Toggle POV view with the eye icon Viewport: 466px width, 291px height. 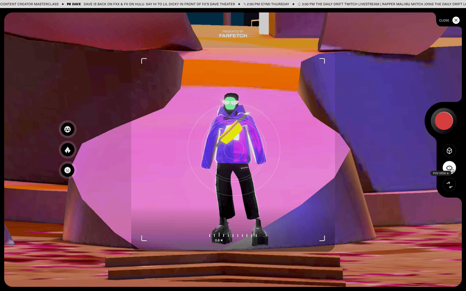pyautogui.click(x=449, y=167)
